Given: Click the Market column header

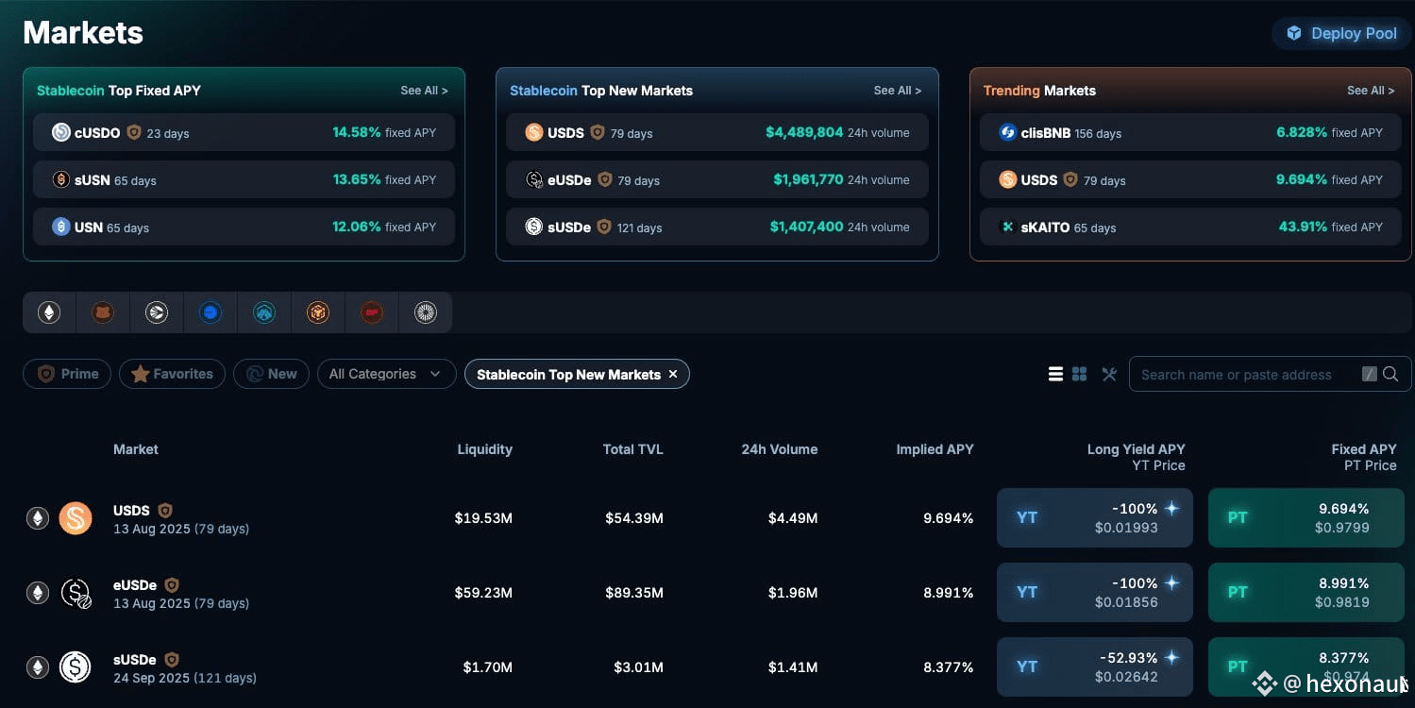Looking at the screenshot, I should click(x=136, y=449).
